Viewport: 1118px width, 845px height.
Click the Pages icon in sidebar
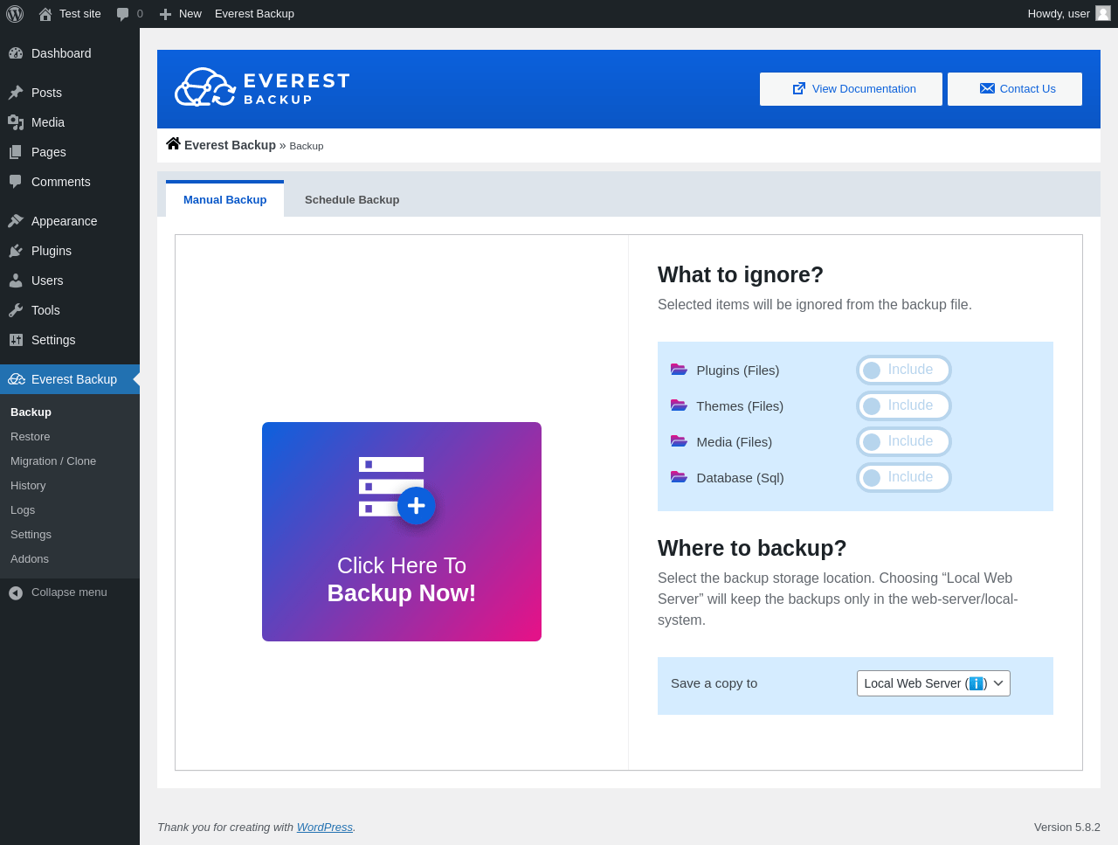coord(16,152)
